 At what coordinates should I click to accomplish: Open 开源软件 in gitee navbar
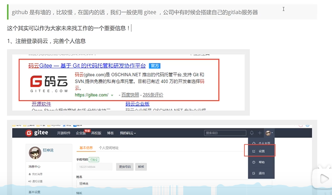click(x=64, y=133)
